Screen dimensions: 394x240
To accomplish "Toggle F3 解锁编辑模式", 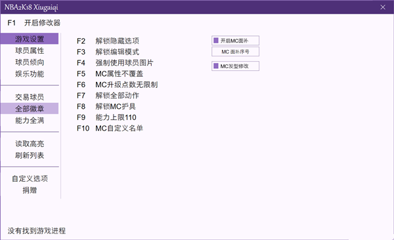I will click(108, 52).
